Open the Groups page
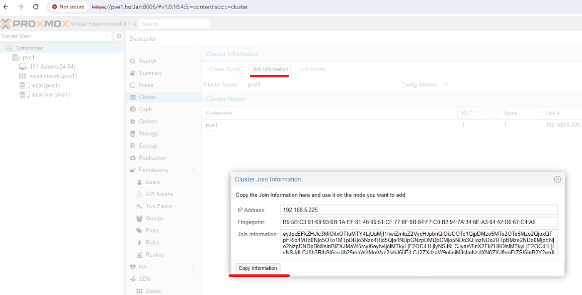The image size is (582, 295). click(x=154, y=218)
